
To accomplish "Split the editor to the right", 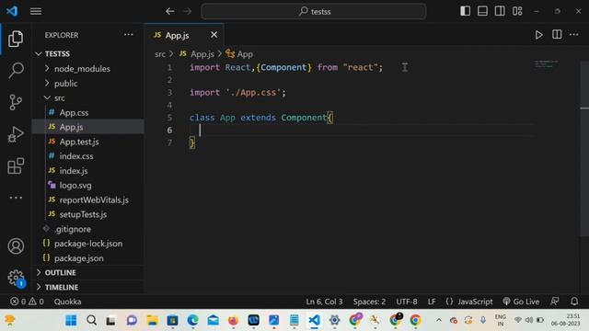I will tap(557, 35).
